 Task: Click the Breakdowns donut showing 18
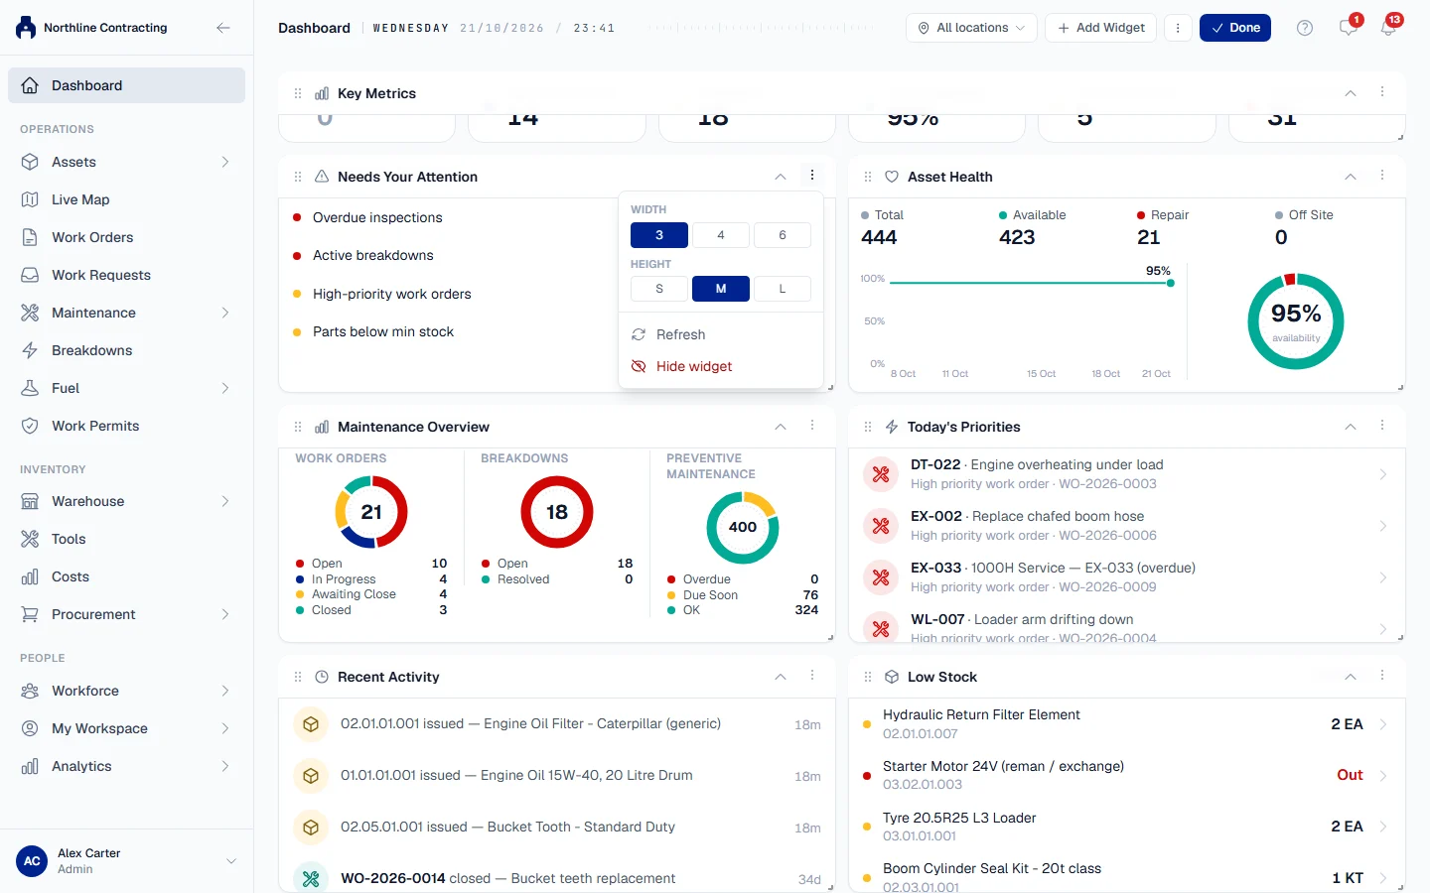click(x=557, y=512)
